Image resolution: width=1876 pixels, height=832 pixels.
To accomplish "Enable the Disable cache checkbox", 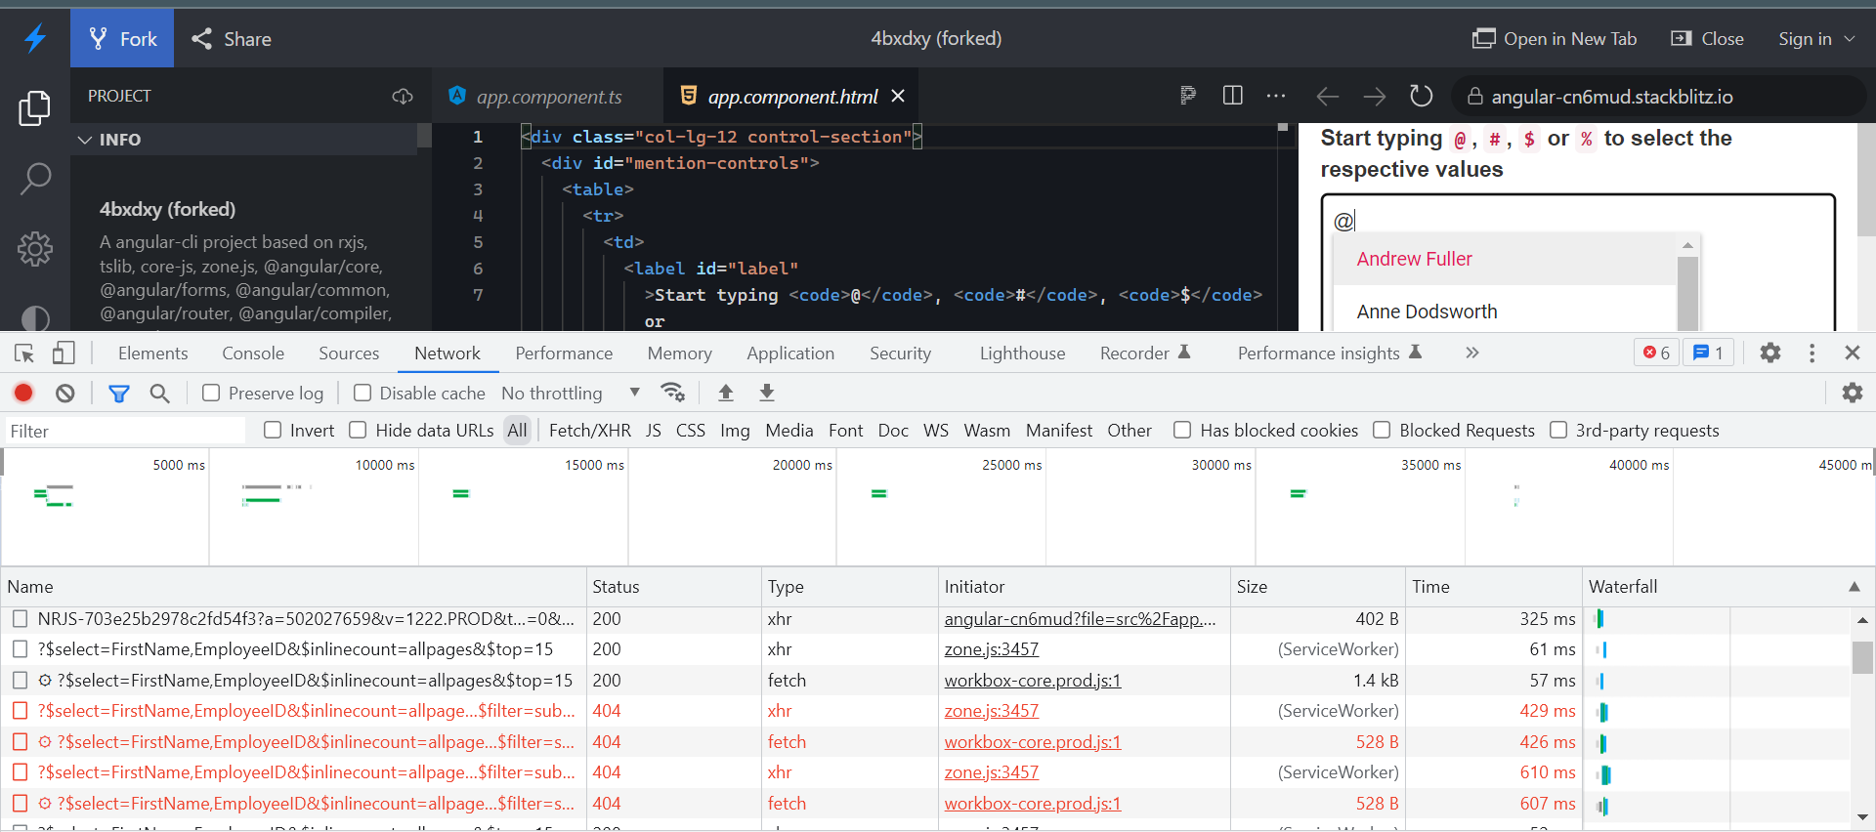I will point(362,393).
